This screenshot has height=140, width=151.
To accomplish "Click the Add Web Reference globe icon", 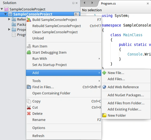I will click(x=104, y=87).
